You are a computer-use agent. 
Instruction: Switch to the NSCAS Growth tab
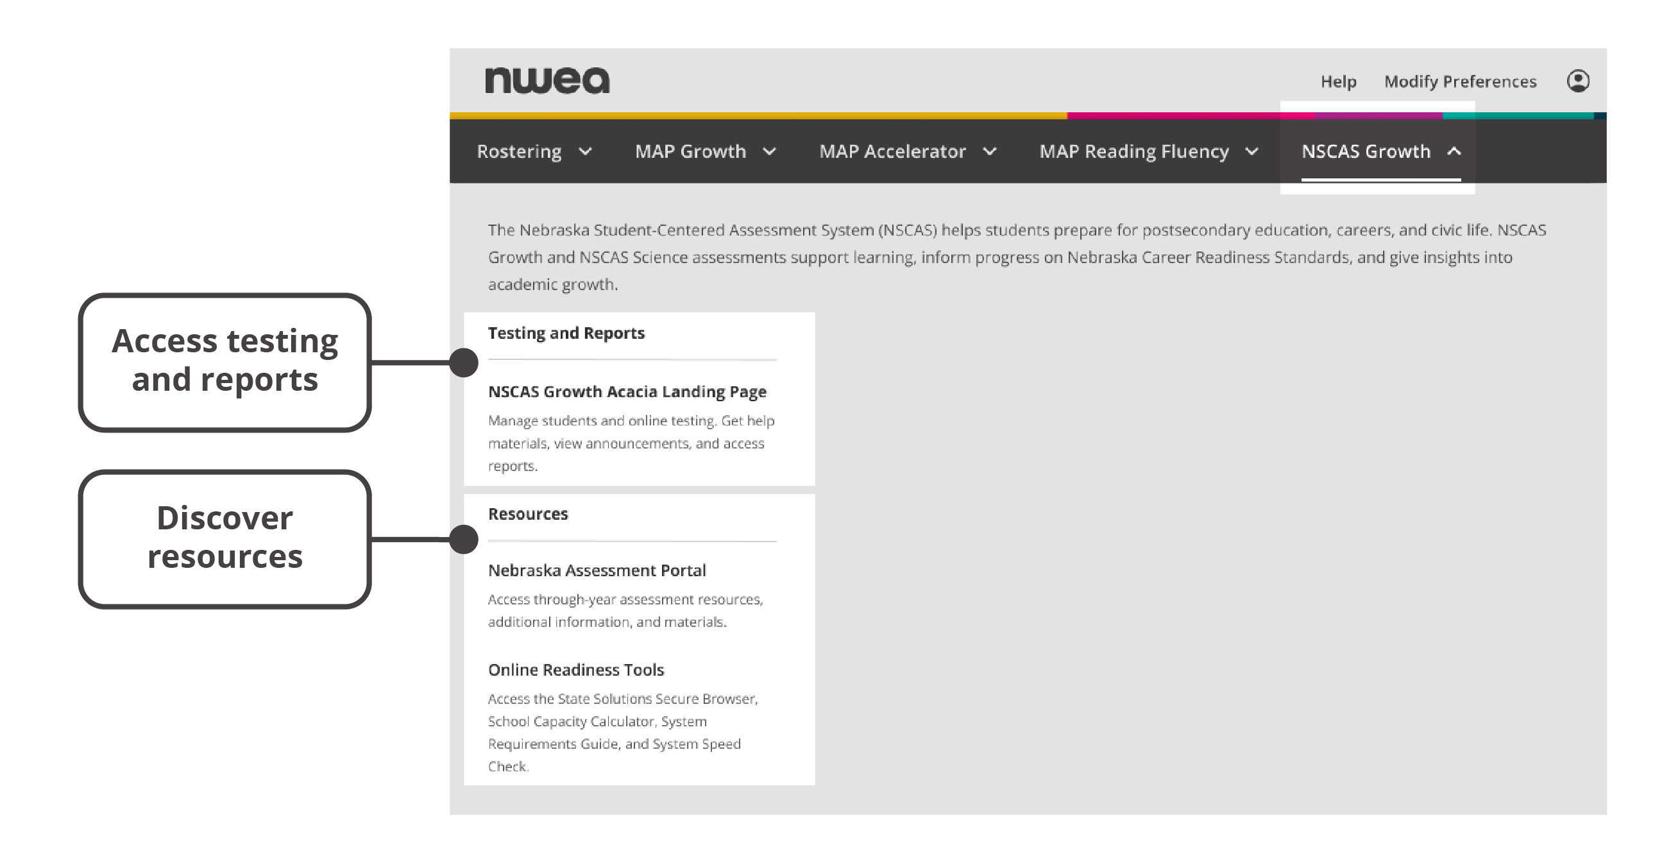coord(1366,151)
